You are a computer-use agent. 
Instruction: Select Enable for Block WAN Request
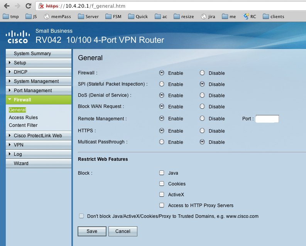tap(162, 106)
